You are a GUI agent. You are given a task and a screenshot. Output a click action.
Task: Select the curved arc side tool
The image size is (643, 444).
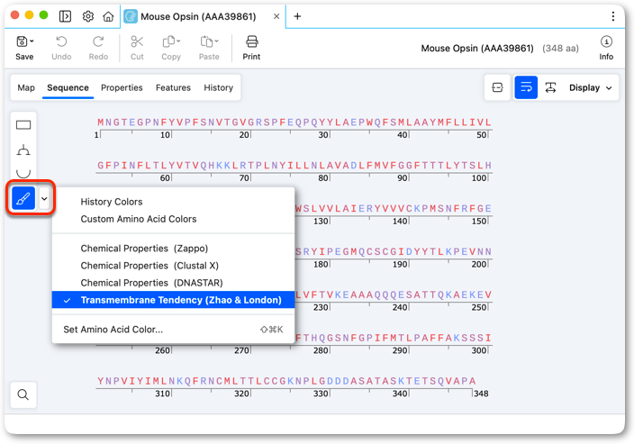click(23, 173)
